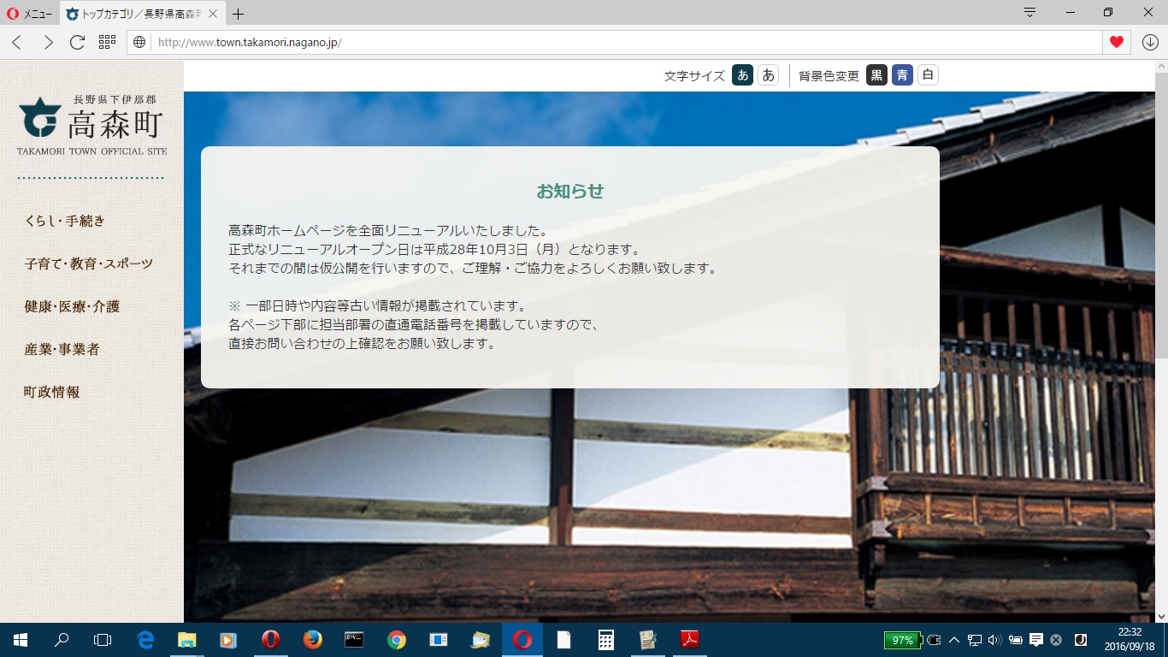
Task: Open the Windows Start menu
Action: (21, 640)
